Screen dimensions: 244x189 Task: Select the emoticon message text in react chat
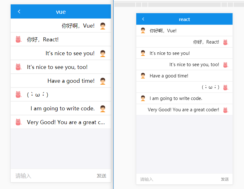tap(210, 87)
